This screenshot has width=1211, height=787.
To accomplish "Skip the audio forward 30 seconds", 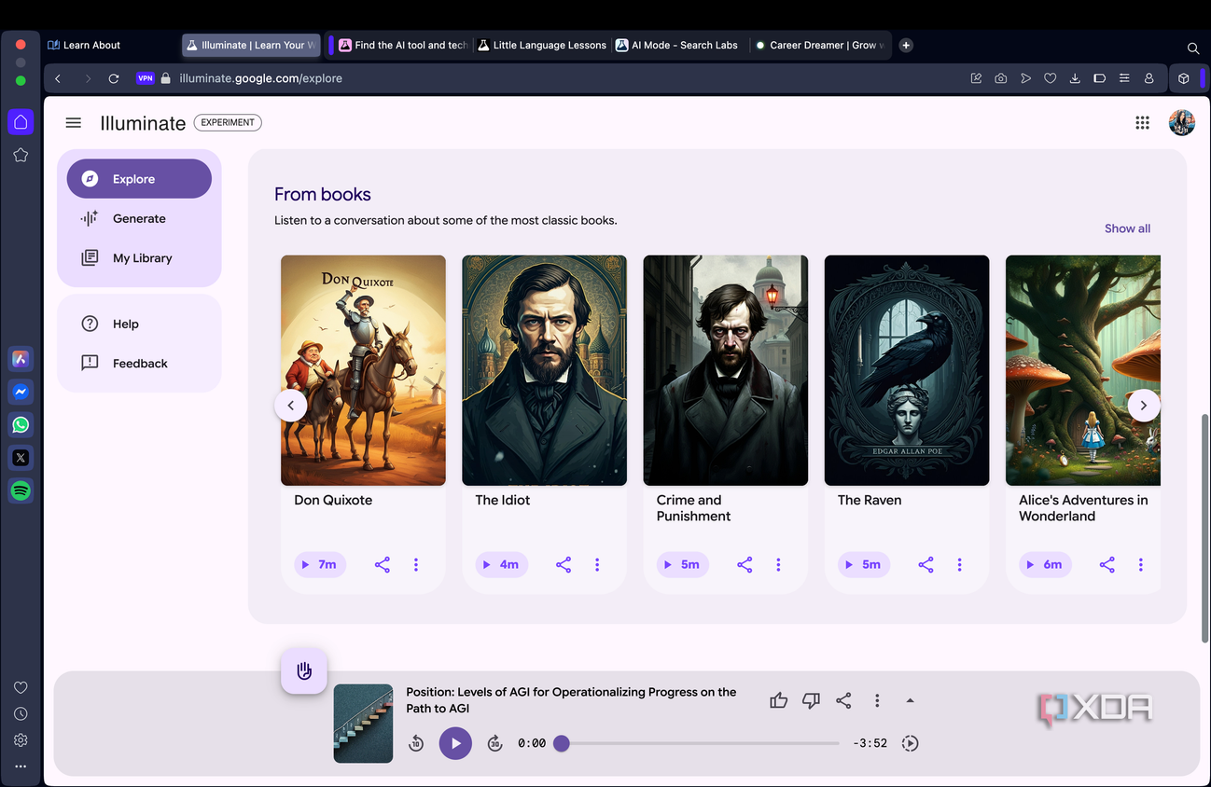I will 495,743.
